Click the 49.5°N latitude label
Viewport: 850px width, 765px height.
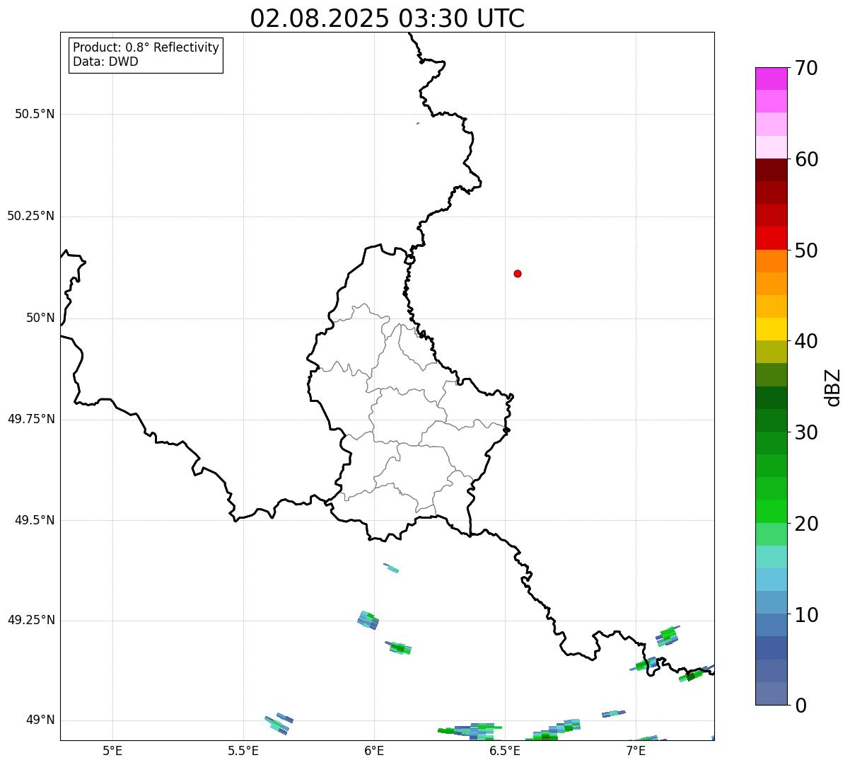pos(35,520)
